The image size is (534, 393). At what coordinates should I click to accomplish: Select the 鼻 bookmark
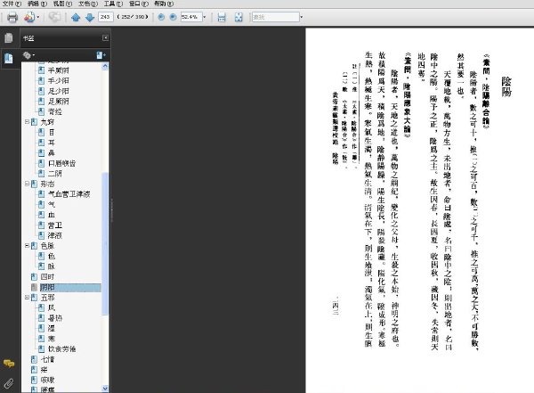(x=52, y=153)
